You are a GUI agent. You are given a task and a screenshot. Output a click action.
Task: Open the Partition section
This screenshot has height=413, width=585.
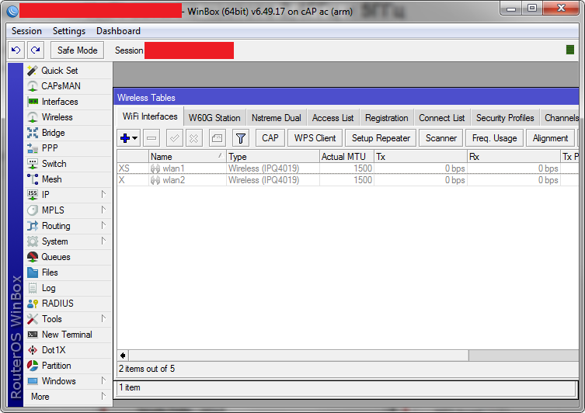click(x=68, y=366)
